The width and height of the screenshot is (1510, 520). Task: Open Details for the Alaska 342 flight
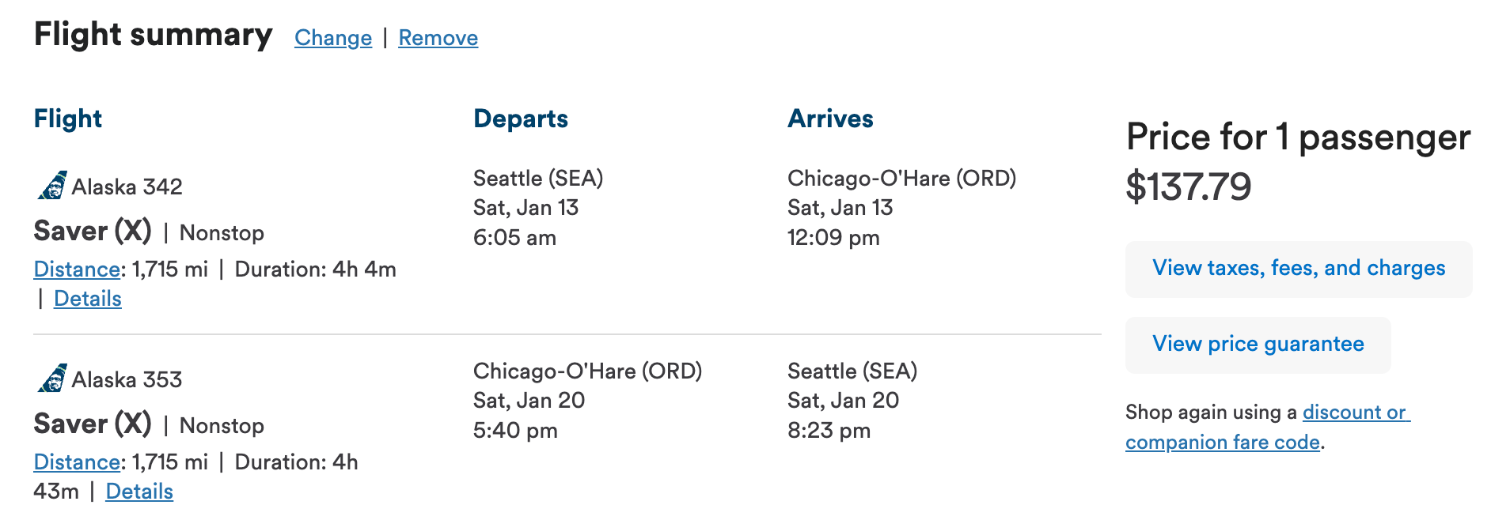[87, 299]
